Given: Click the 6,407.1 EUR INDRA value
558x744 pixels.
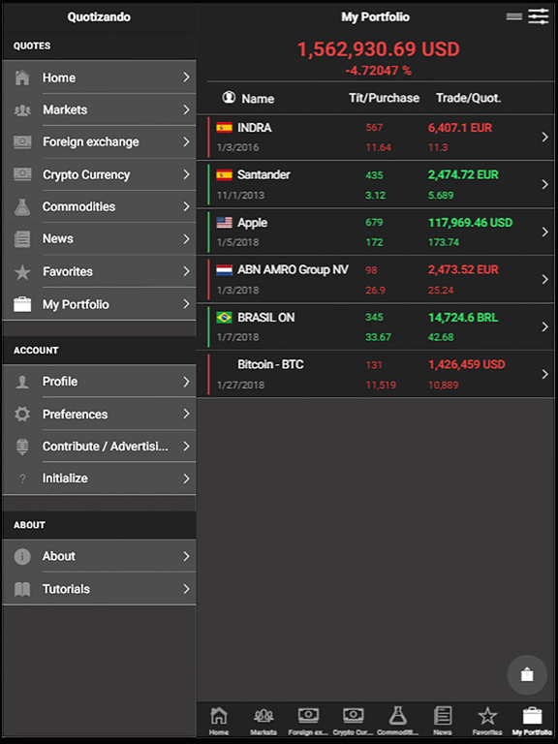Looking at the screenshot, I should (x=460, y=128).
